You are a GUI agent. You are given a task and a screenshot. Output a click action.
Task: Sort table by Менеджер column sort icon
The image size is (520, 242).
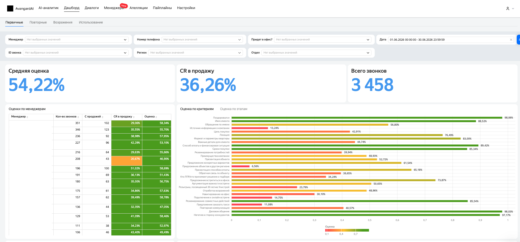[27, 117]
